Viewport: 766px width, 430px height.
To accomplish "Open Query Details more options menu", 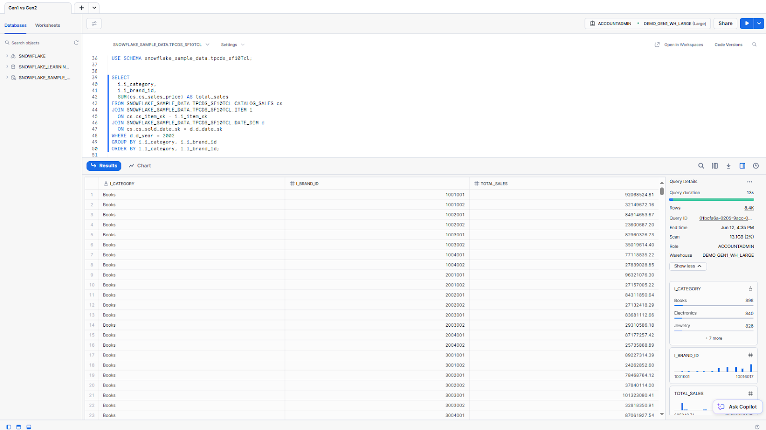I will (x=749, y=182).
